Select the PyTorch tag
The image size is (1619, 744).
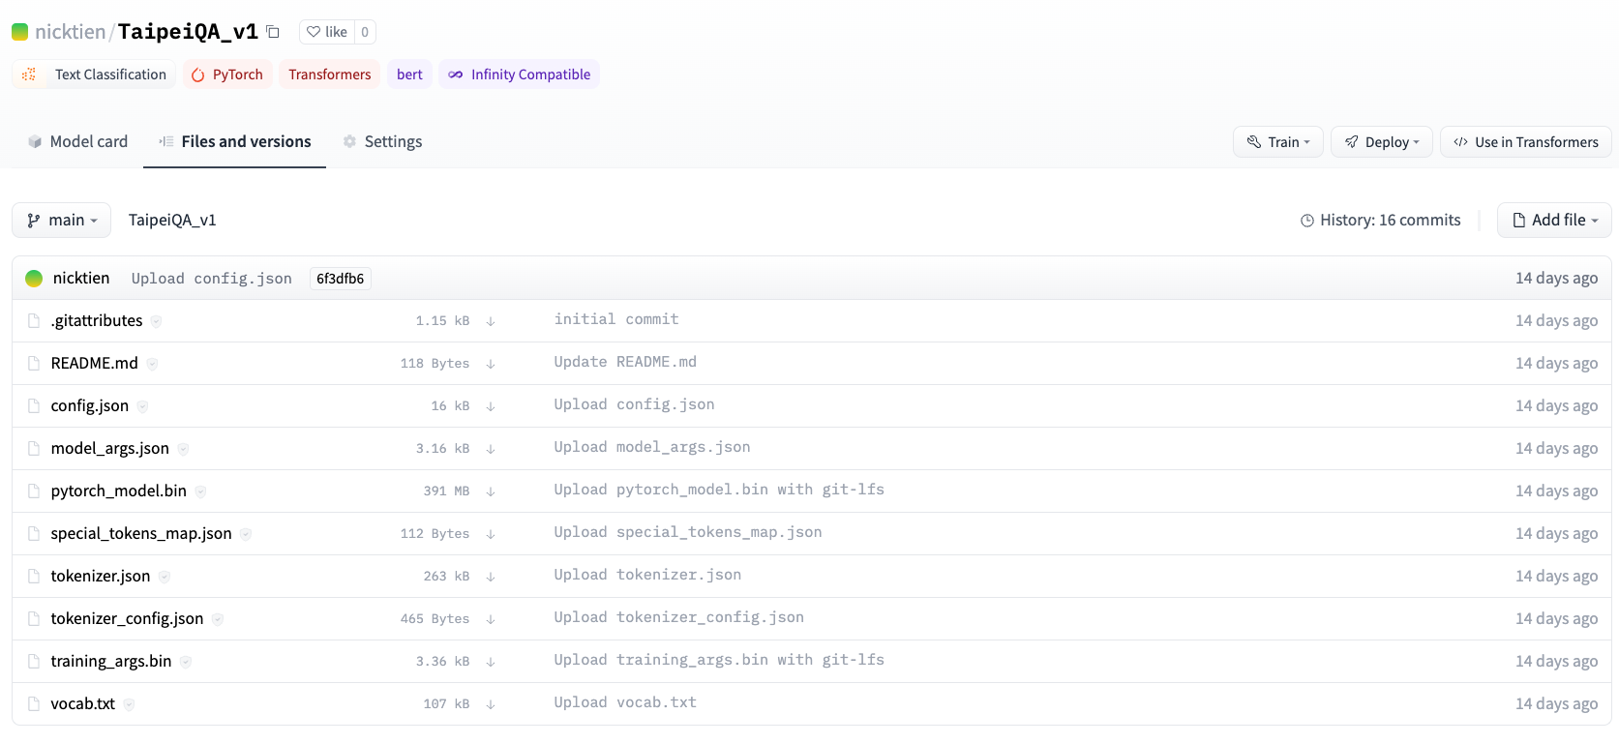(227, 74)
